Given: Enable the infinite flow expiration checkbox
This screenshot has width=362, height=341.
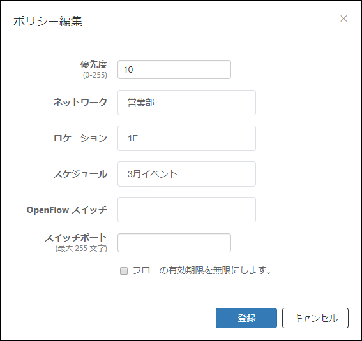Looking at the screenshot, I should [124, 271].
